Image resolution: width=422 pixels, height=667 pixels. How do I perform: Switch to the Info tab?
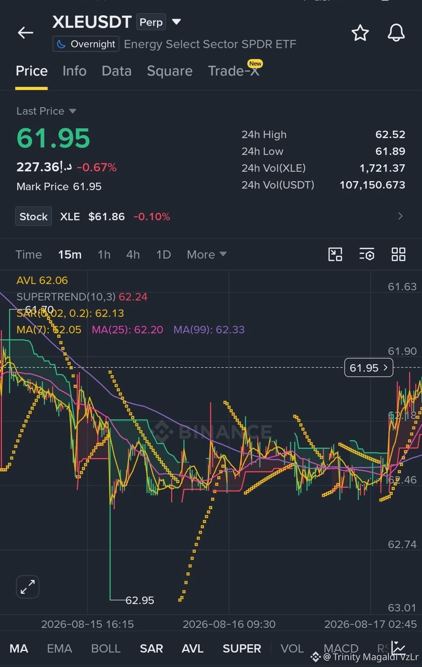(74, 71)
